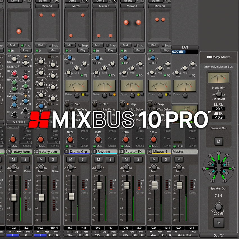
Task: Click the pan dome display on the Rhythm channel
Action: [x=104, y=25]
